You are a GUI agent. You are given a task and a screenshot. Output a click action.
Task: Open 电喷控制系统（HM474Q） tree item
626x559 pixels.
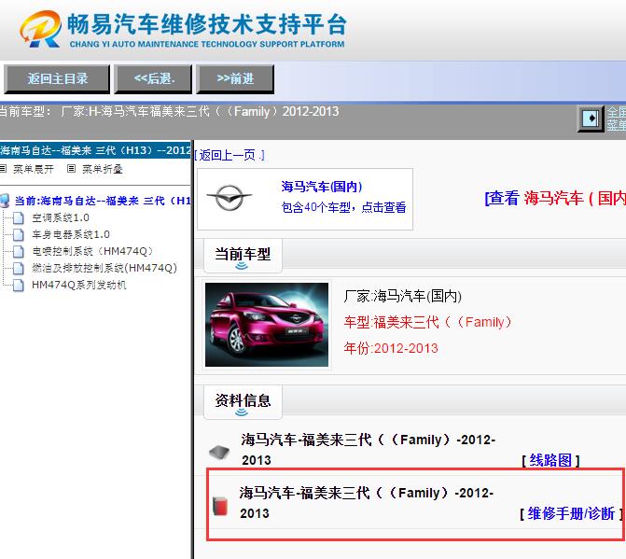[92, 251]
